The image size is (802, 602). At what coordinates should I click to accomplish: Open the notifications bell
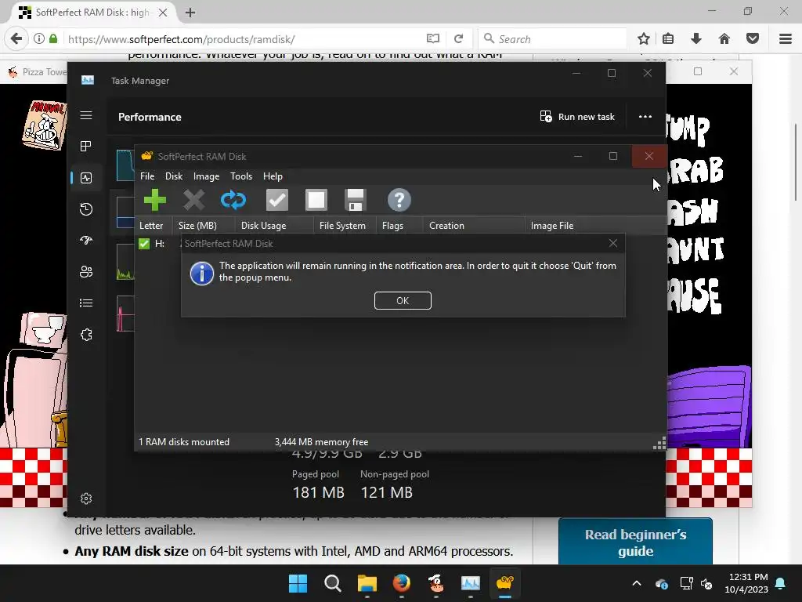tap(781, 583)
